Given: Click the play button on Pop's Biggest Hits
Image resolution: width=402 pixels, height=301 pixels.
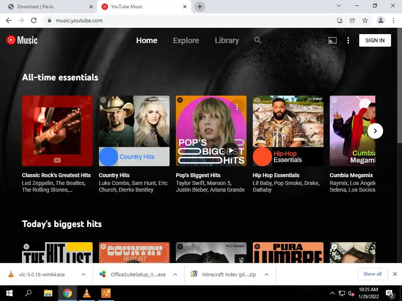Looking at the screenshot, I should (231, 150).
